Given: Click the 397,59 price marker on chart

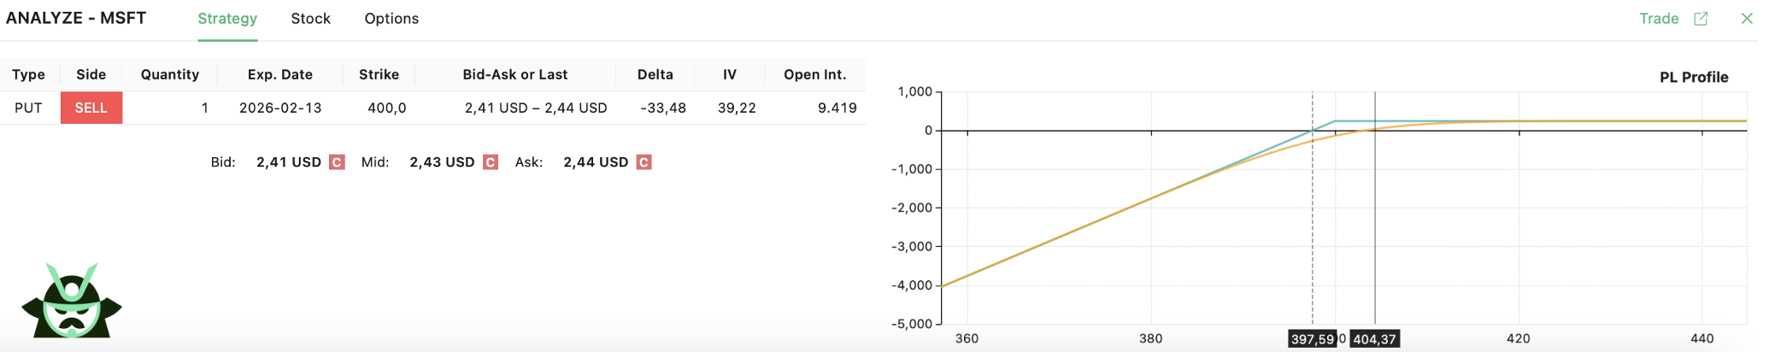Looking at the screenshot, I should point(1312,339).
